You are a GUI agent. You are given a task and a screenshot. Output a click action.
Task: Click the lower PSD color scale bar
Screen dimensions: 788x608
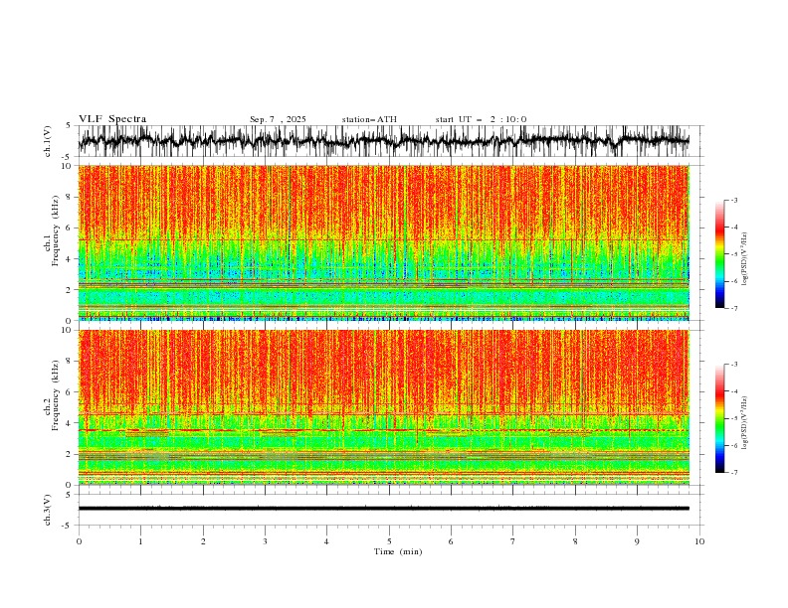(x=720, y=418)
